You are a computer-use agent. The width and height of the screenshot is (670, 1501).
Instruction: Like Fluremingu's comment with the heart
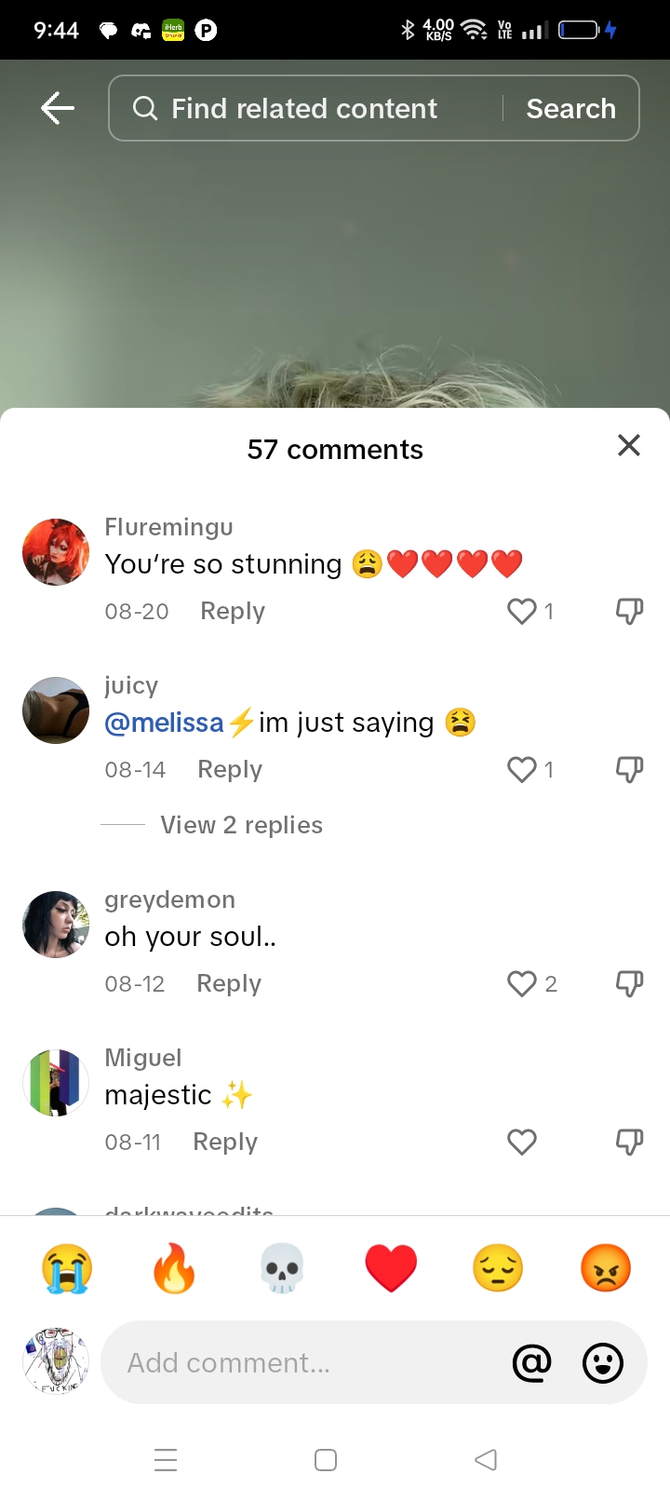522,612
